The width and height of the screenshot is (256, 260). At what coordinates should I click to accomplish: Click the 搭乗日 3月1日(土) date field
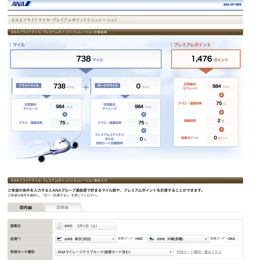point(86,226)
